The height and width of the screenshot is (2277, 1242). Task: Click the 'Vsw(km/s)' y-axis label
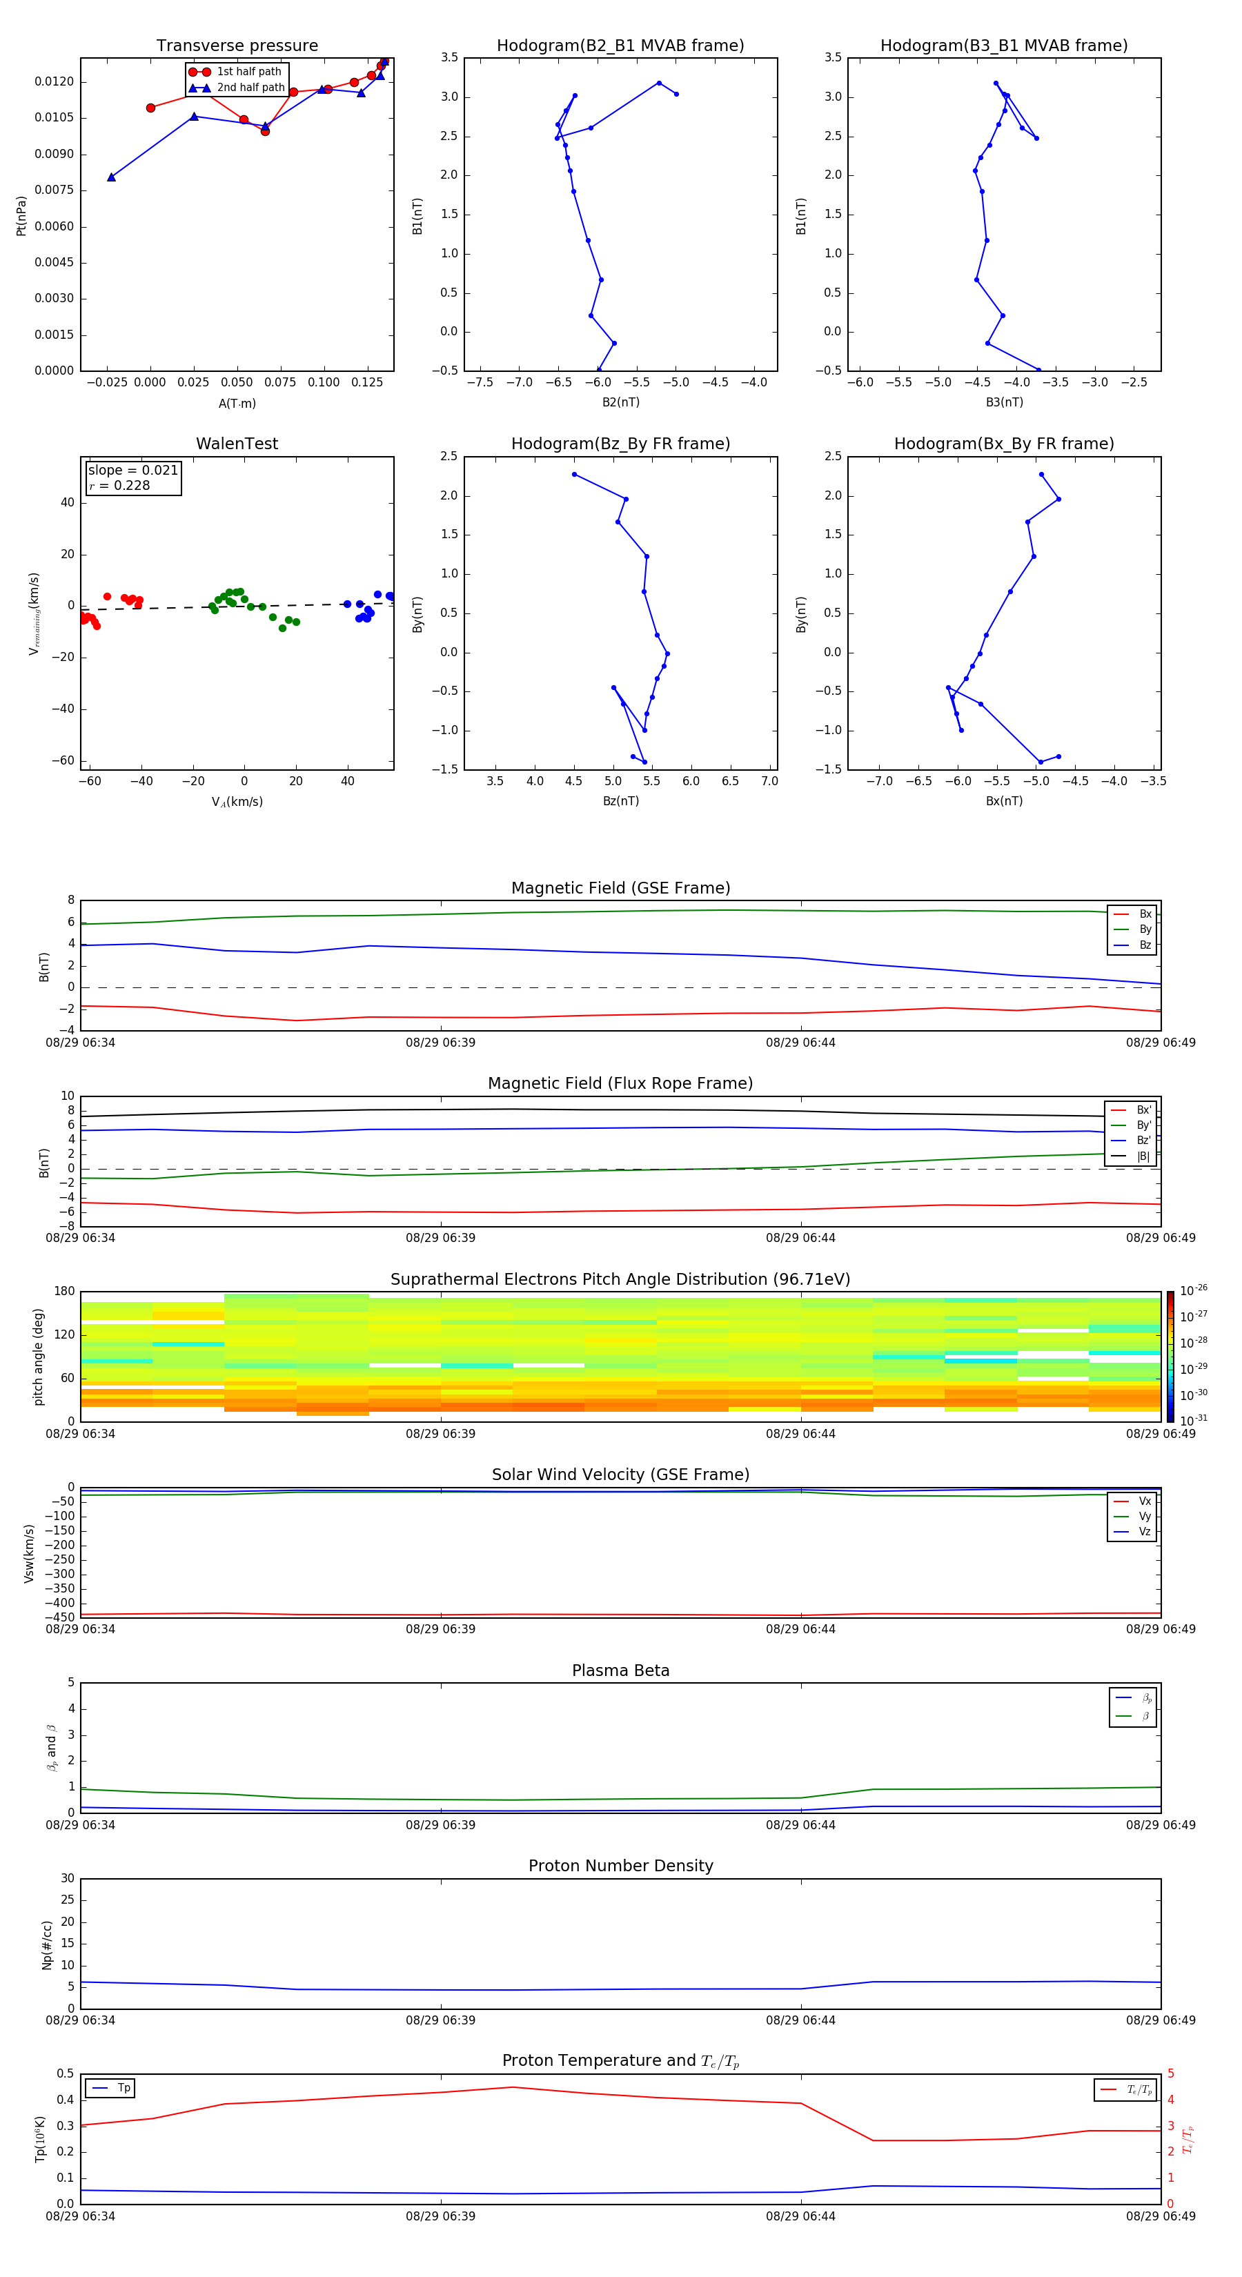click(x=28, y=1552)
